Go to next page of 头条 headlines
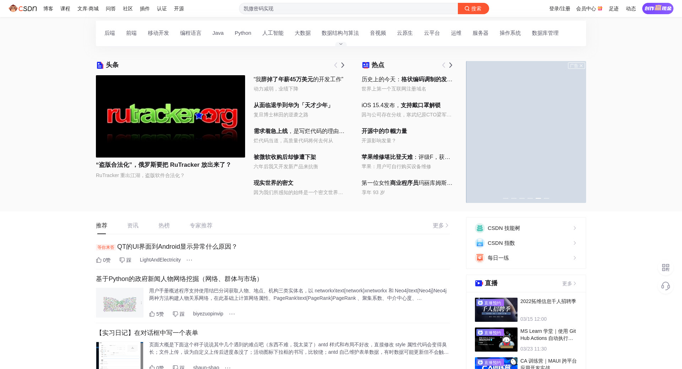This screenshot has width=682, height=369. 343,65
